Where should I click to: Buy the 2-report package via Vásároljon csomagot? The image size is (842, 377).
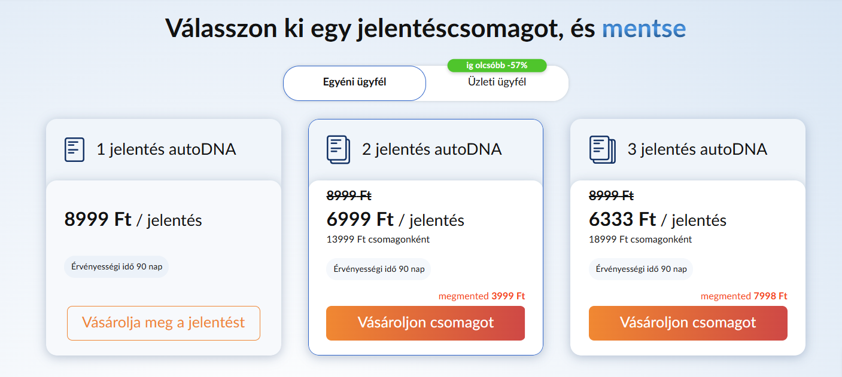point(425,323)
